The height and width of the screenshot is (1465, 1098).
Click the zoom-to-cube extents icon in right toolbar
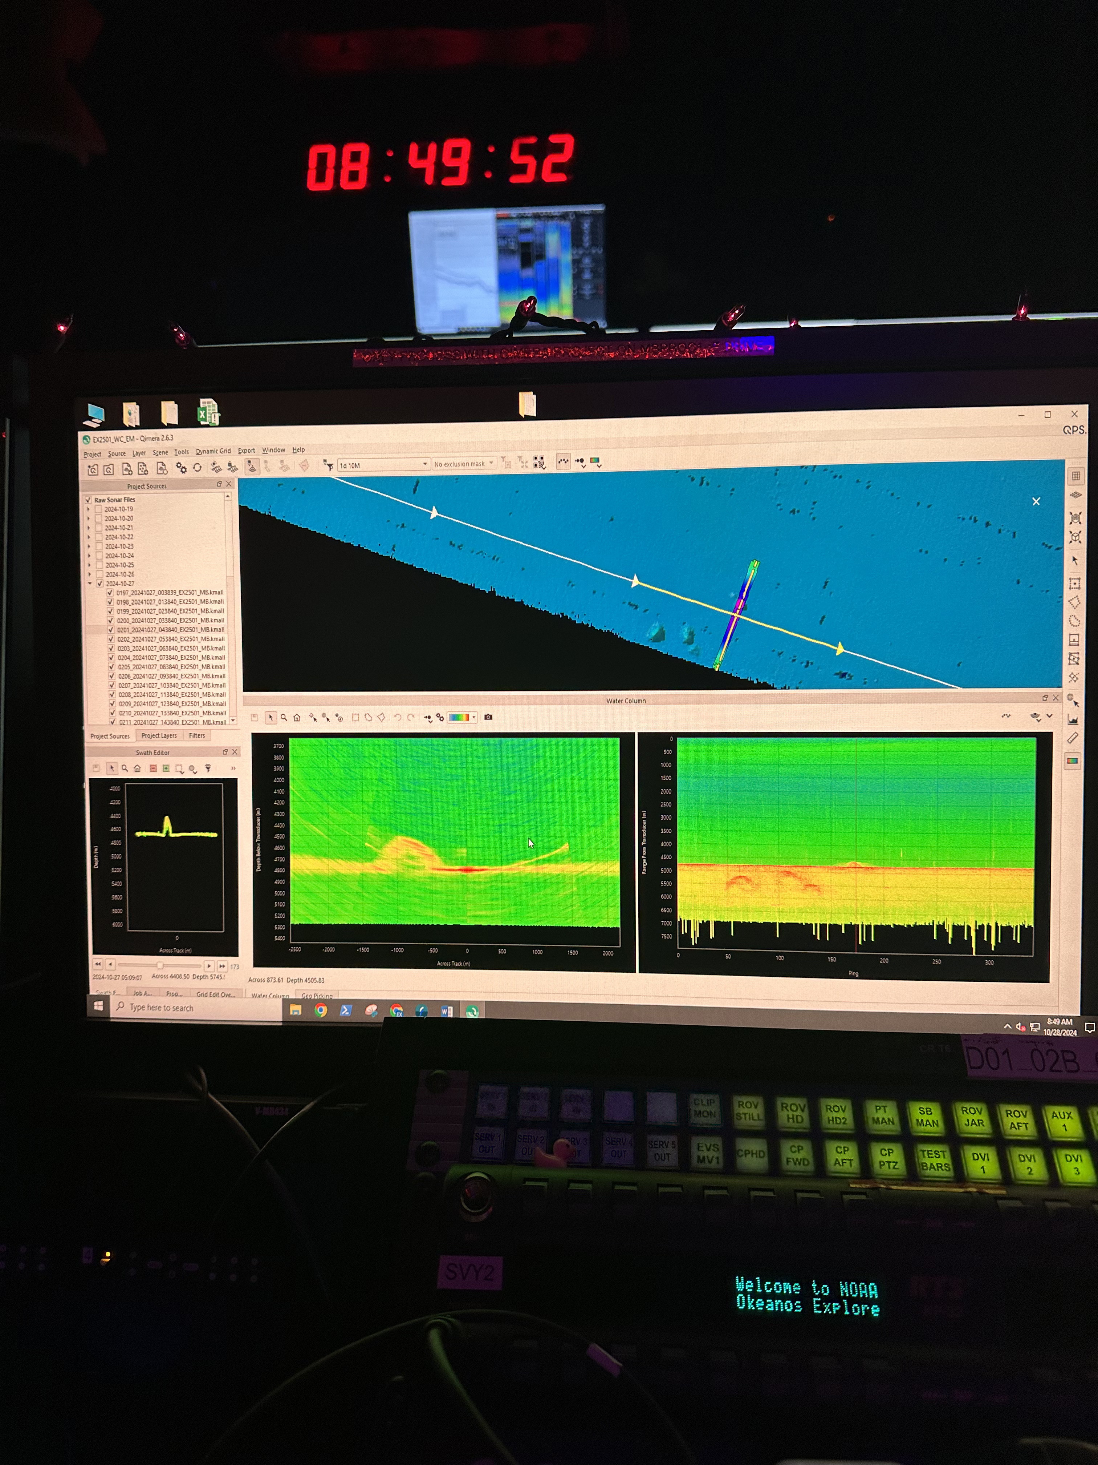[1075, 538]
